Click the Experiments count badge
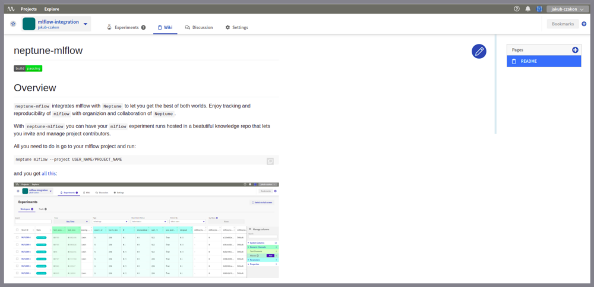Screen dimensions: 594x287 [x=144, y=27]
